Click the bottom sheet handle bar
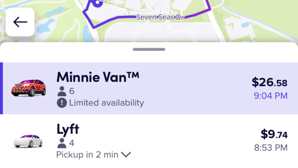 [149, 49]
